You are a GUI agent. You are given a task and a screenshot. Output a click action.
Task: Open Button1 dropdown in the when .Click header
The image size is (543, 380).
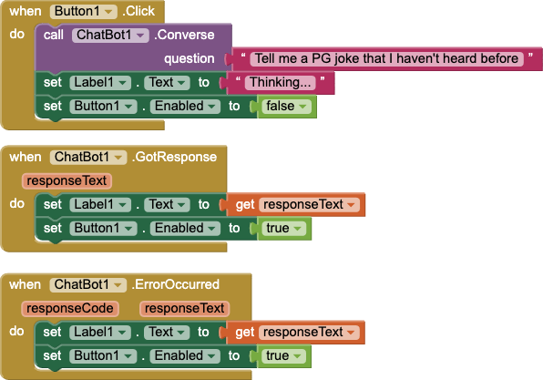coord(84,12)
